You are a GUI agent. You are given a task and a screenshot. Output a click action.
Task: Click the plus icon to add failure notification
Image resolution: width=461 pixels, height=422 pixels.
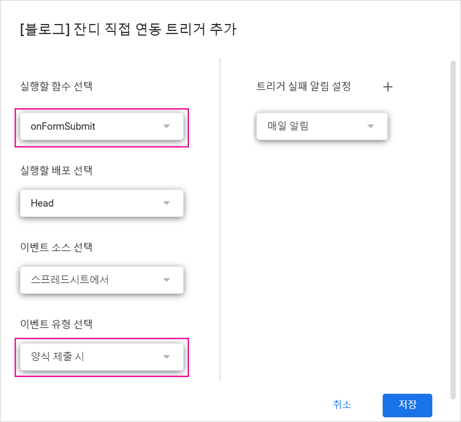coord(387,87)
